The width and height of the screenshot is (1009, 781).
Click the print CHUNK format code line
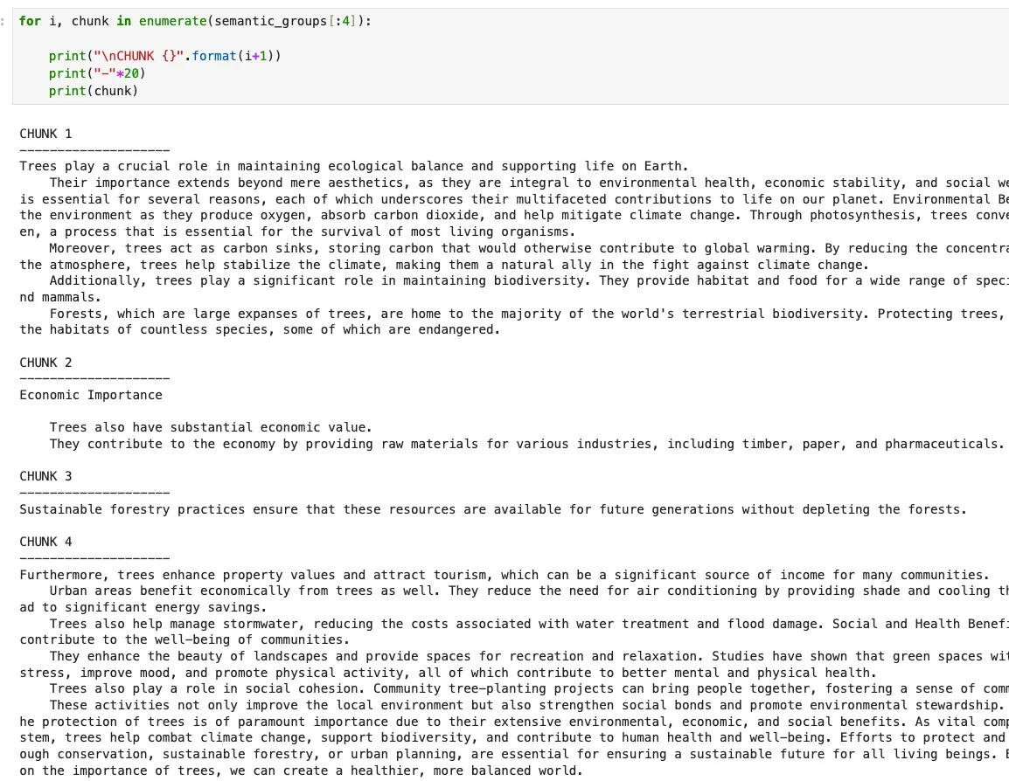click(164, 56)
